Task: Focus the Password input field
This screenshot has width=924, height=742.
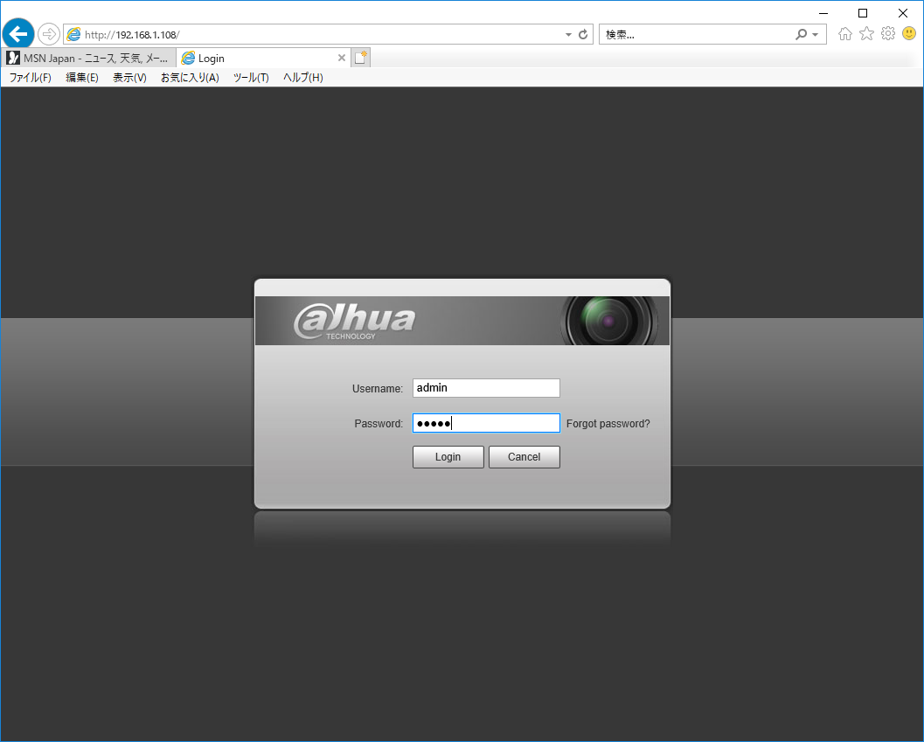Action: (486, 423)
